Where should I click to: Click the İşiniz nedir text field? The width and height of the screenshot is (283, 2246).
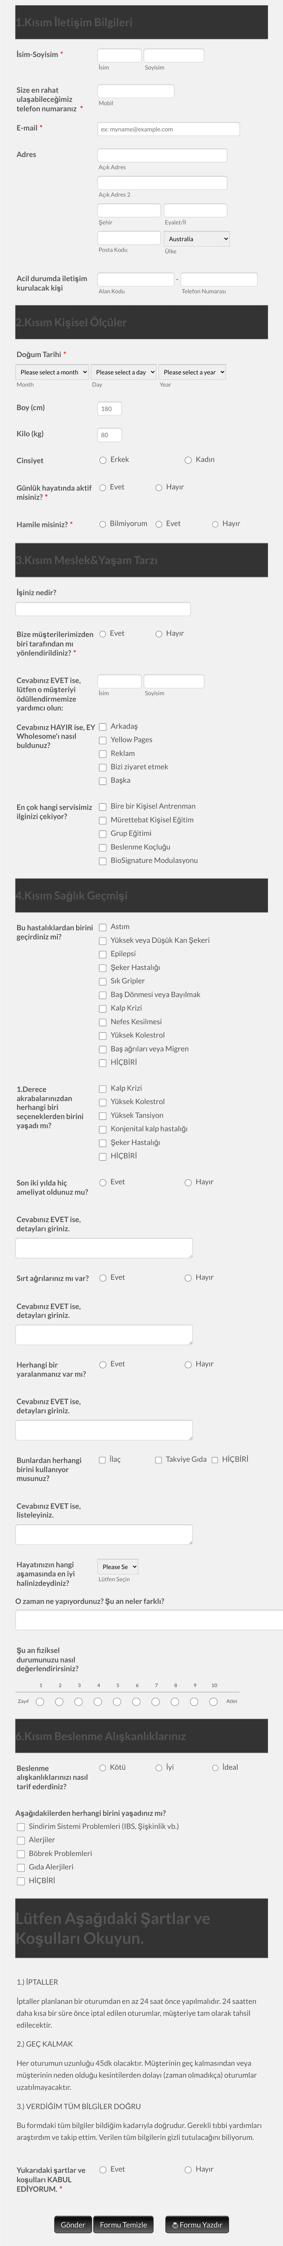click(103, 610)
